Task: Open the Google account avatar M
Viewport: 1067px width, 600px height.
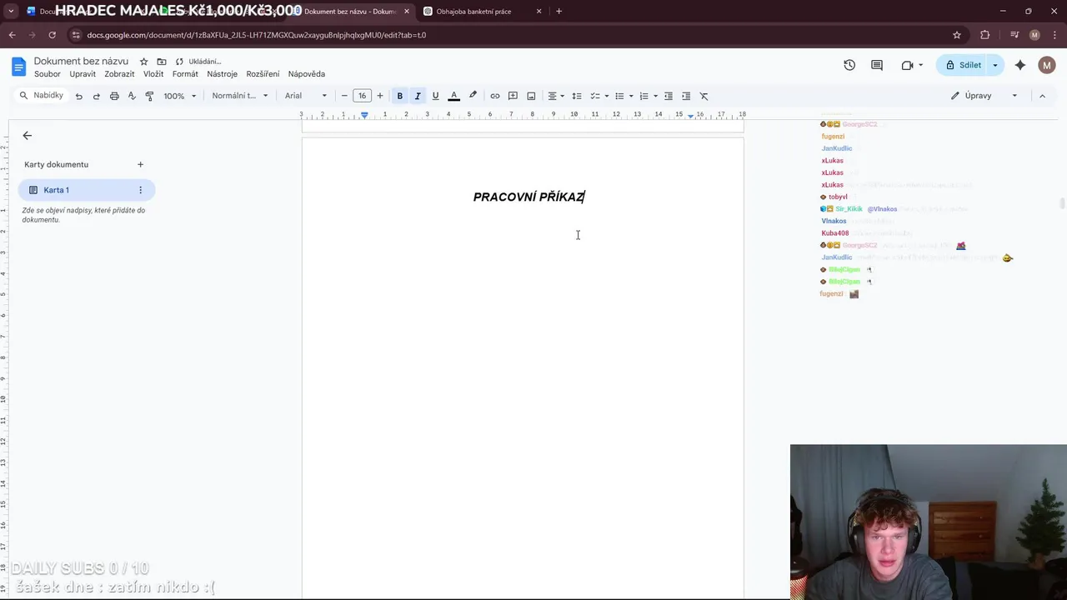Action: click(x=1047, y=65)
